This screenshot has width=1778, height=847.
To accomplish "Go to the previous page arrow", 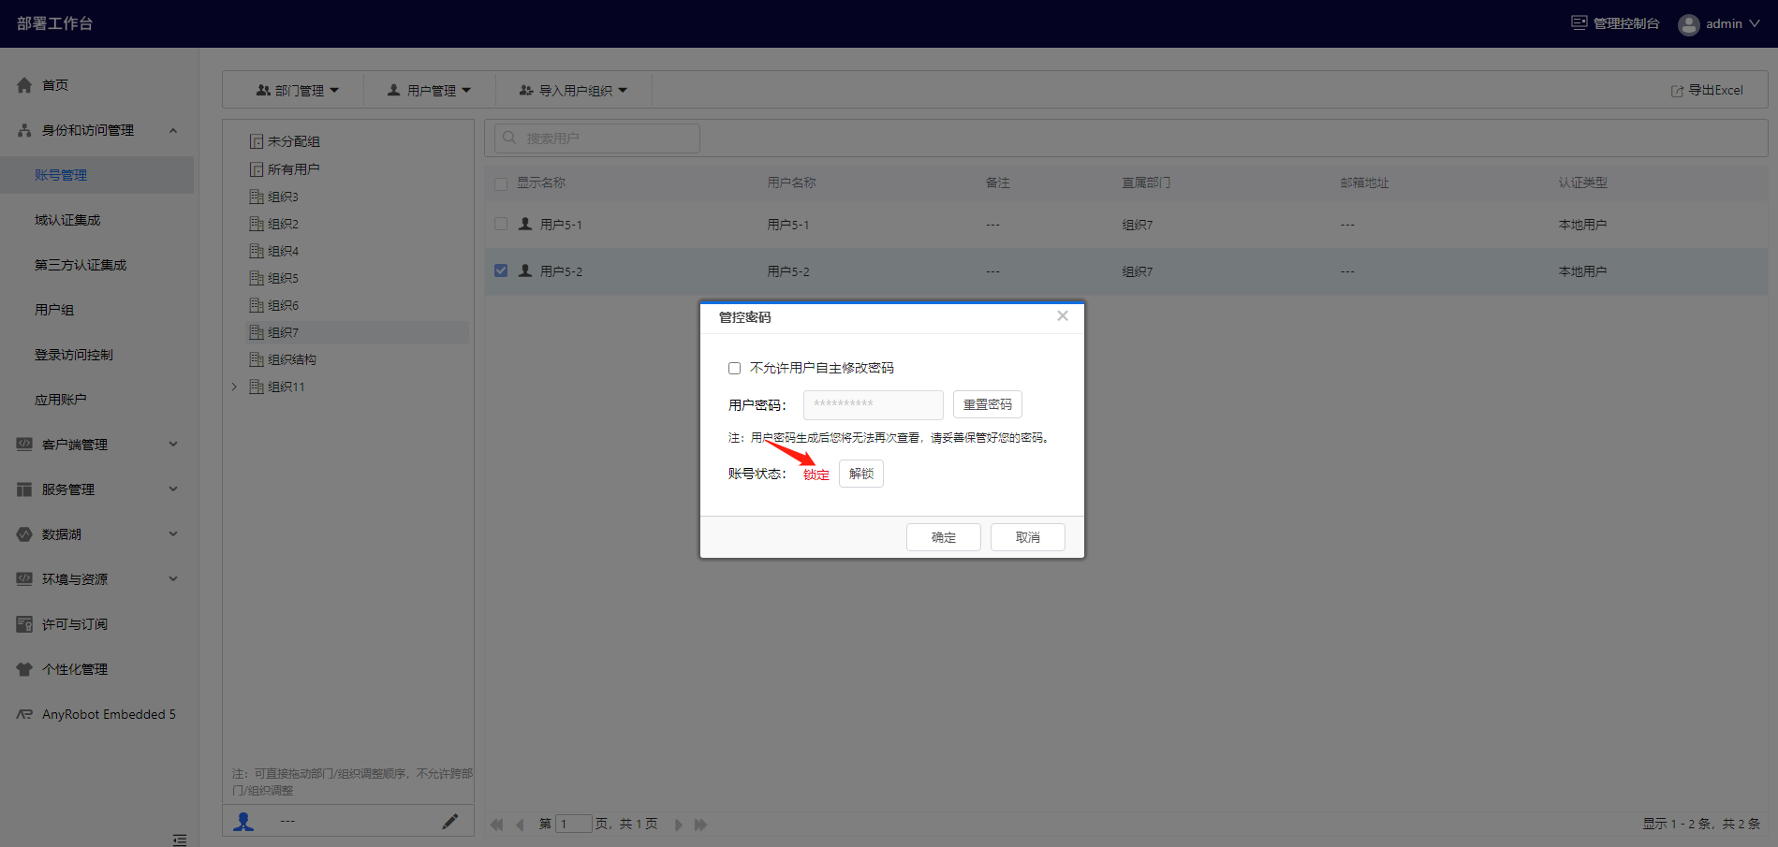I will (x=520, y=825).
